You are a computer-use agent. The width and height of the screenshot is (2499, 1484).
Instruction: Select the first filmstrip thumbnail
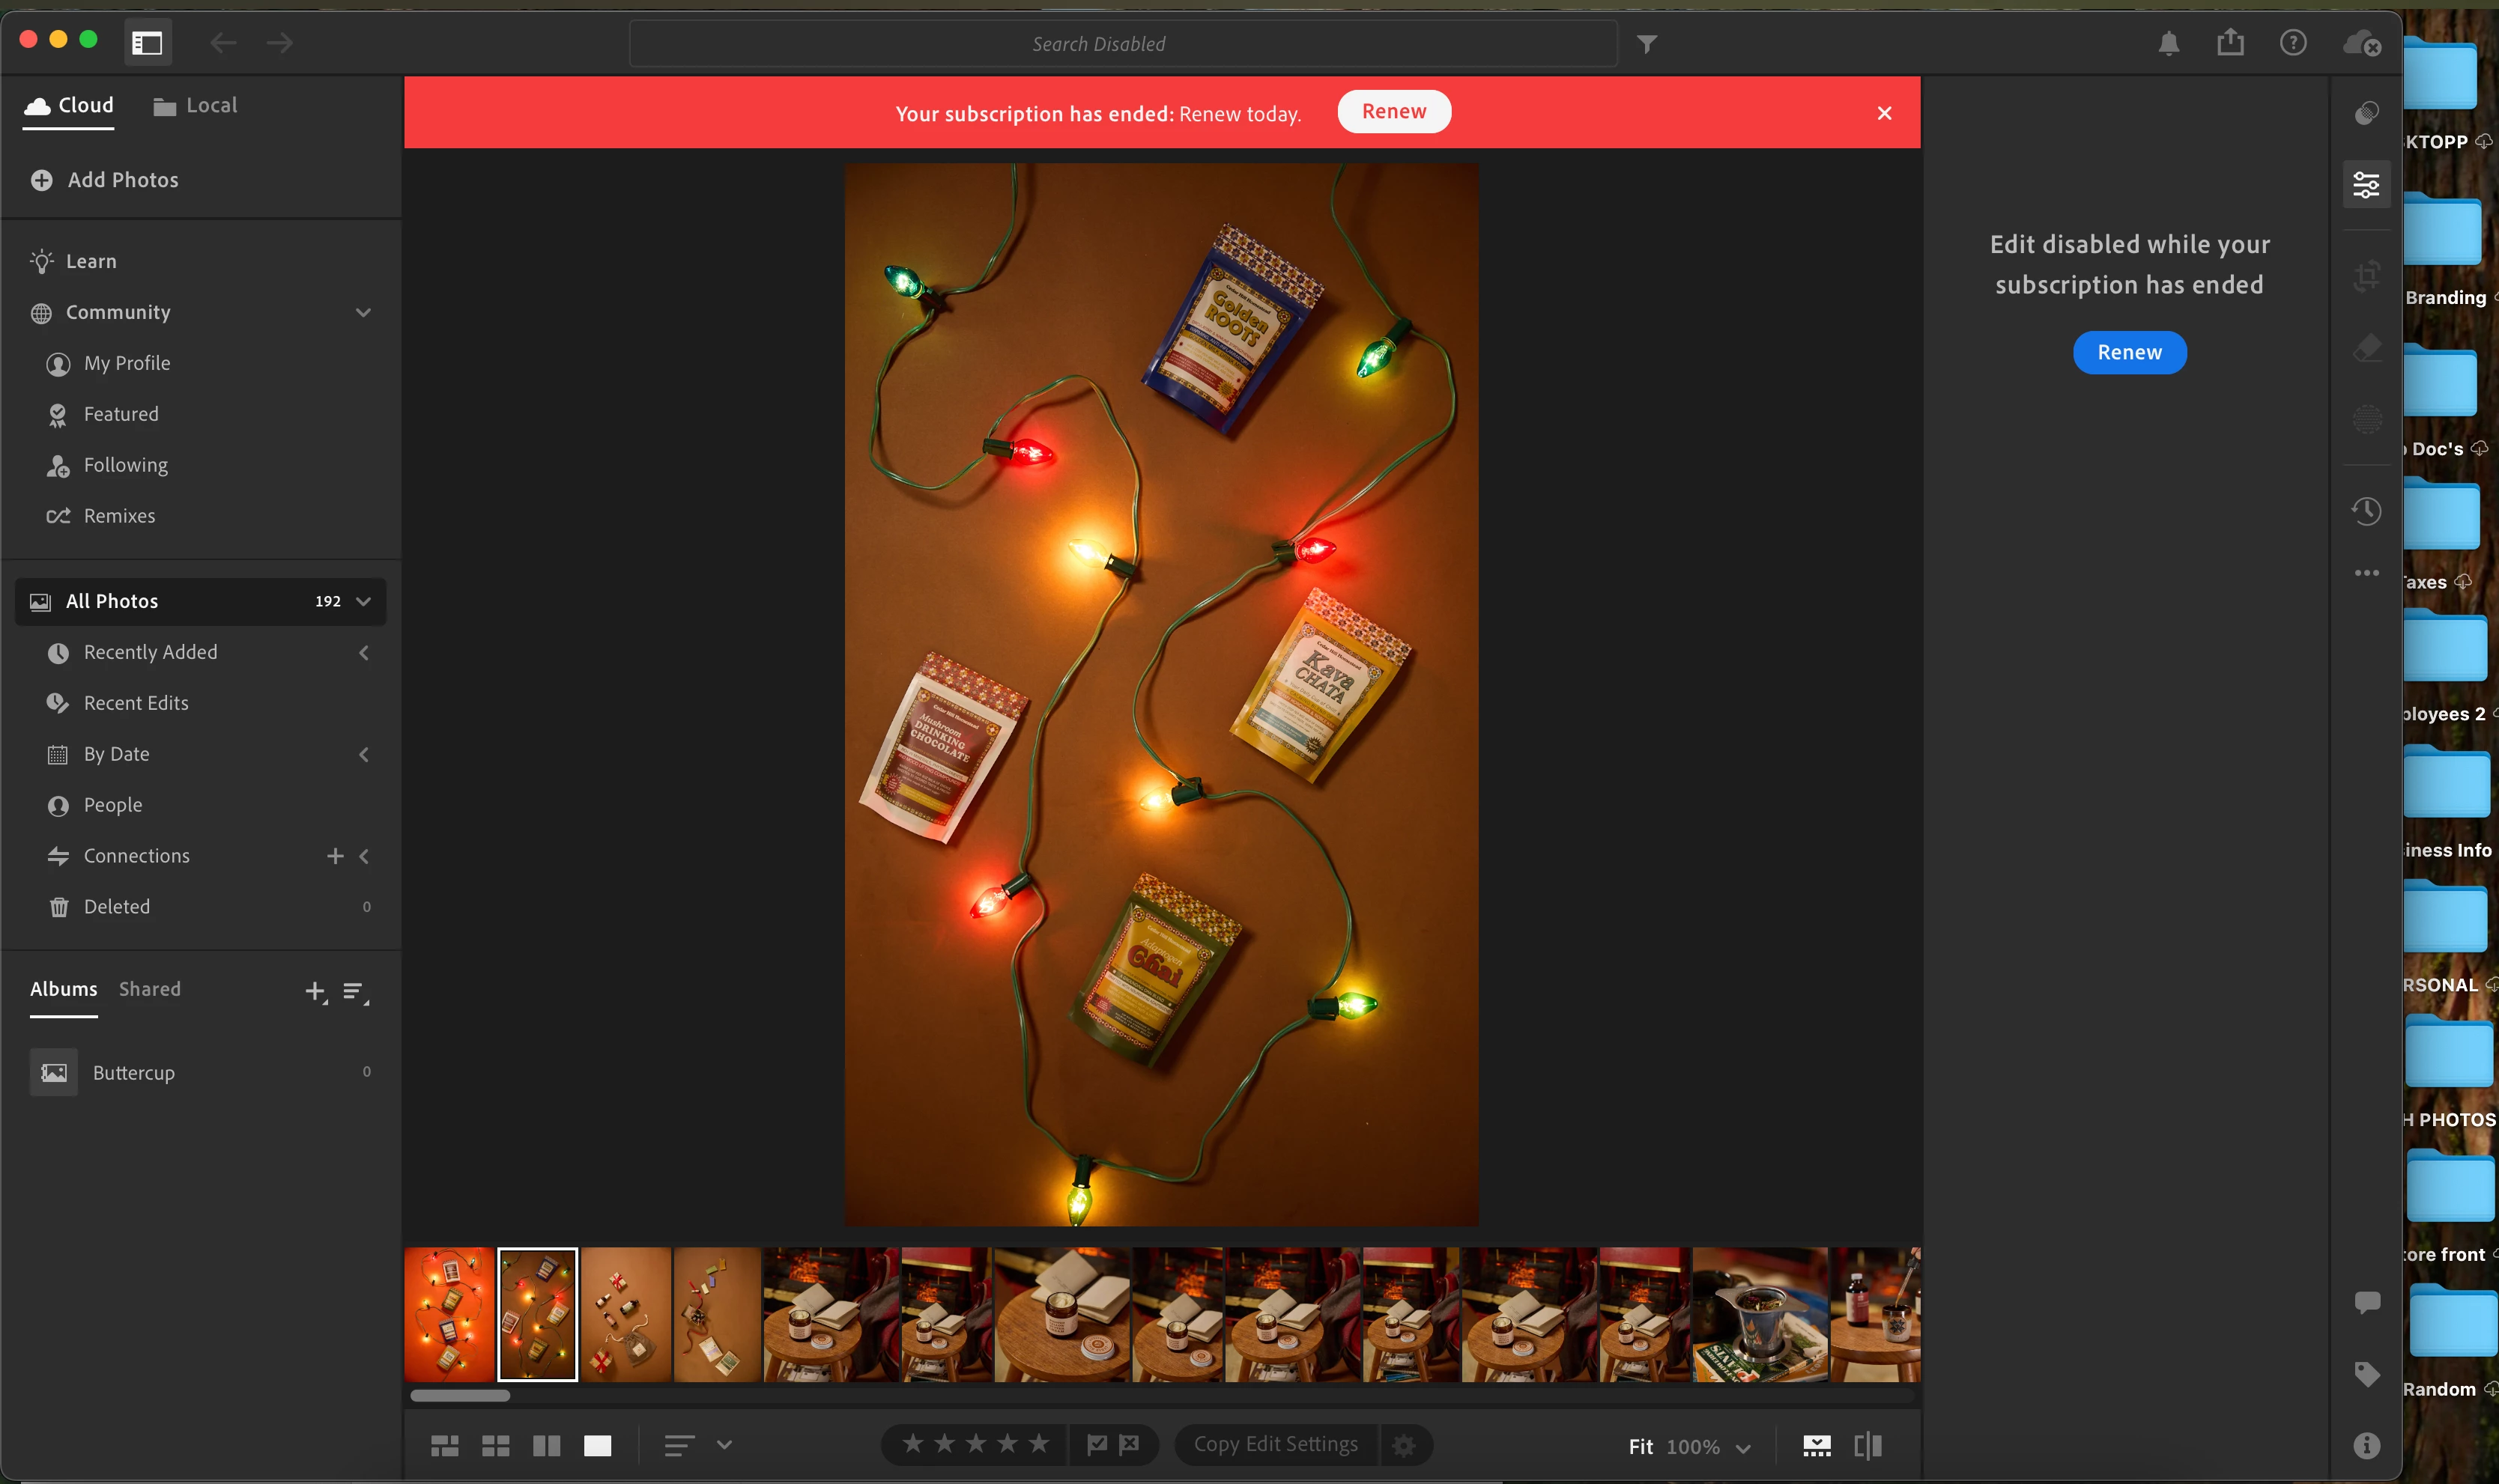(x=449, y=1314)
